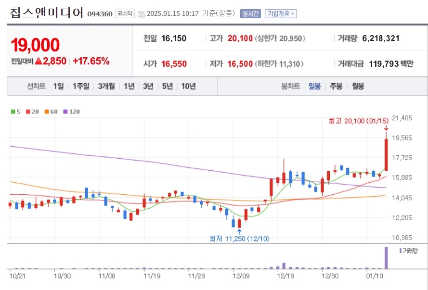Click the change rate +17.65%
This screenshot has width=428, height=290.
[x=91, y=61]
